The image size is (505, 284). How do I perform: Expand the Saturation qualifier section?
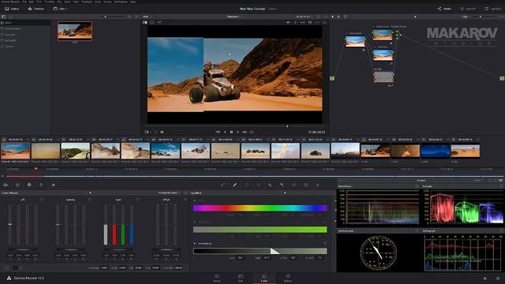click(x=195, y=222)
